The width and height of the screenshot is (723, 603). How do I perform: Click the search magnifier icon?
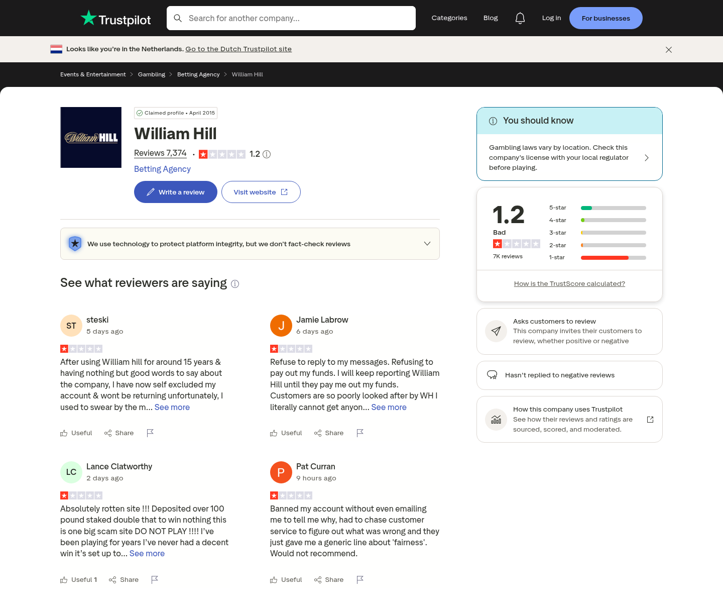[x=178, y=18]
